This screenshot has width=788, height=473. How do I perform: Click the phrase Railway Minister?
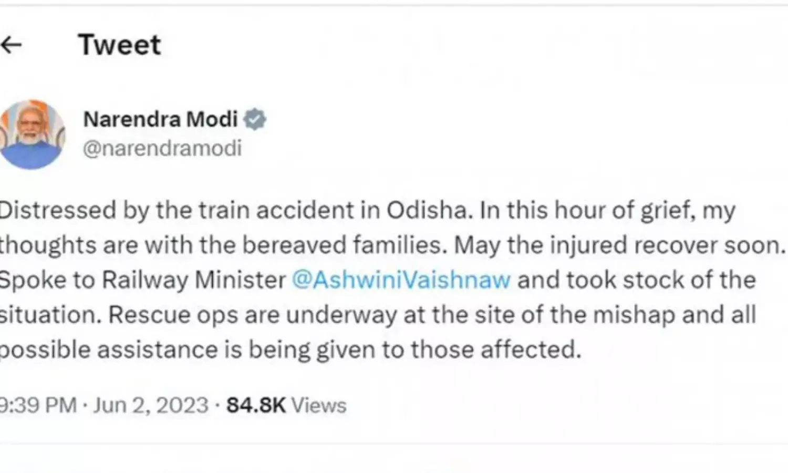[x=193, y=280]
